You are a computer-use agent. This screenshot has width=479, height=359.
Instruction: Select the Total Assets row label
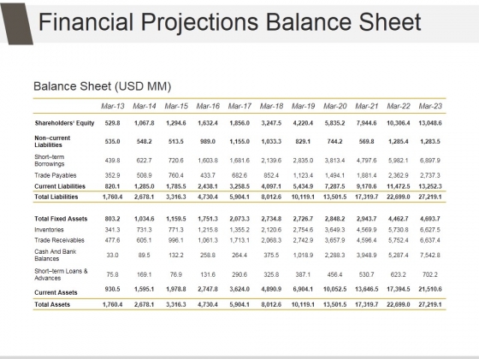pyautogui.click(x=52, y=304)
